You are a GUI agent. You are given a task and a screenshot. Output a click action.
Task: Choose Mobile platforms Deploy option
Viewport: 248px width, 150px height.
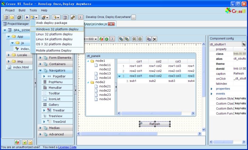(x=54, y=51)
